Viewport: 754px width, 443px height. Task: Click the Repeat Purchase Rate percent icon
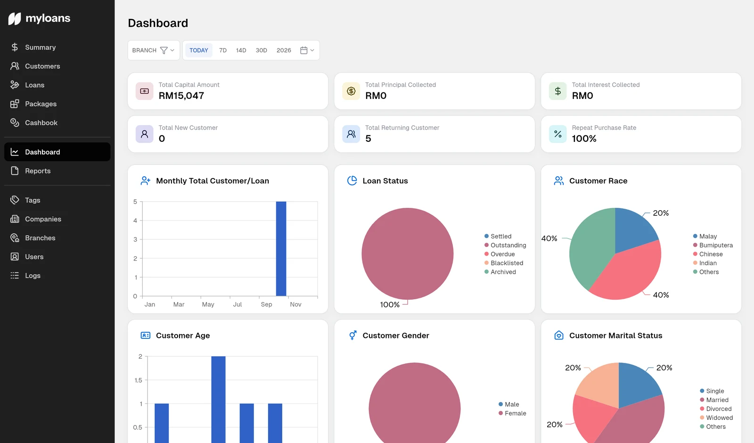click(x=558, y=134)
